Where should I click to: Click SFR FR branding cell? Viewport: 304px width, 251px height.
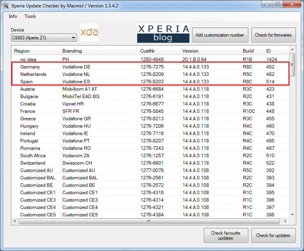(x=71, y=111)
